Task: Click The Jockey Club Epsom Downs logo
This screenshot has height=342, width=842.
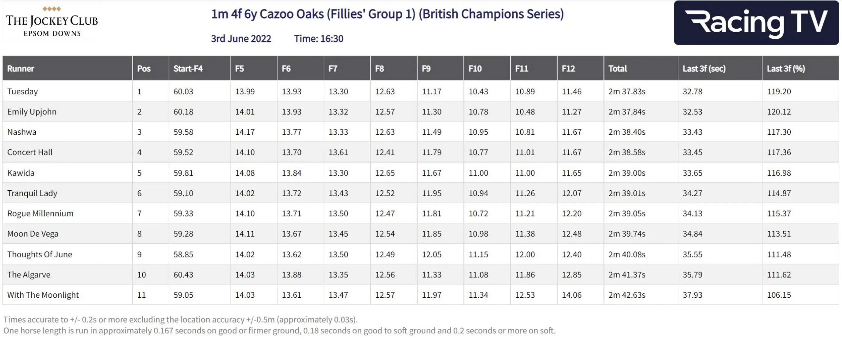Action: tap(52, 22)
